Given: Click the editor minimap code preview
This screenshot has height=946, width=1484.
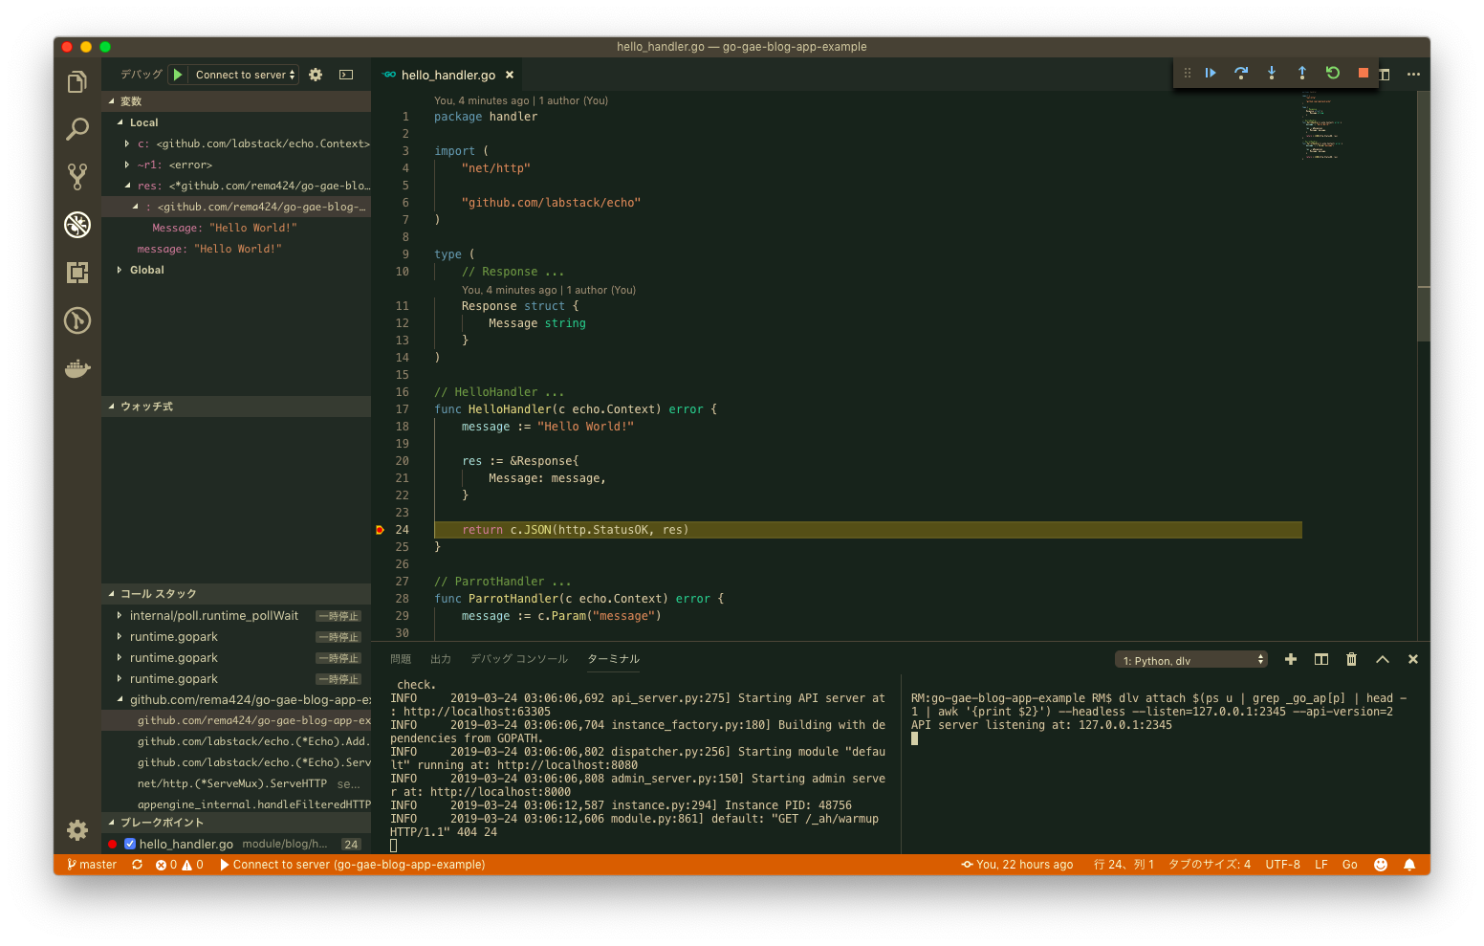Looking at the screenshot, I should [x=1320, y=124].
